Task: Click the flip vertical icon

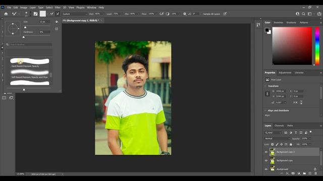Action: pos(301,103)
